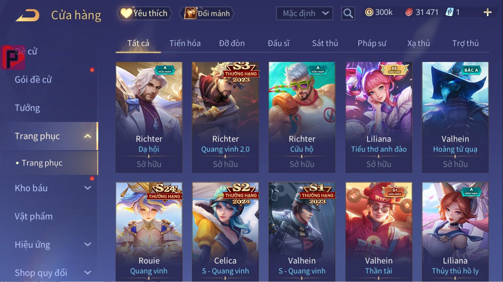Click the blue ticket voucher icon
The width and height of the screenshot is (503, 282).
tap(450, 12)
